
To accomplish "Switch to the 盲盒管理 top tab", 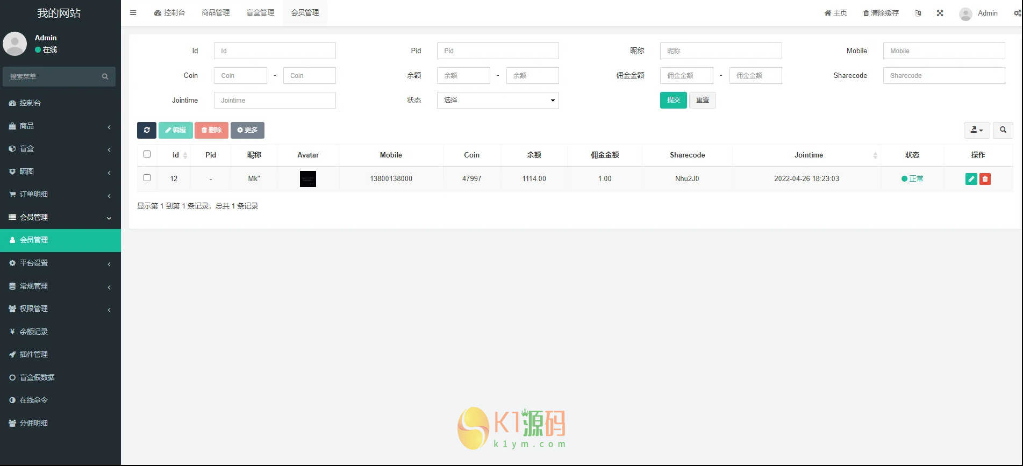I will [260, 13].
